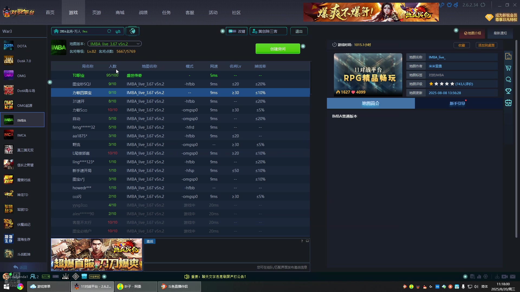Viewport: 520px width, 292px height.
Task: Open IMCA from the game sidebar
Action: [x=22, y=135]
